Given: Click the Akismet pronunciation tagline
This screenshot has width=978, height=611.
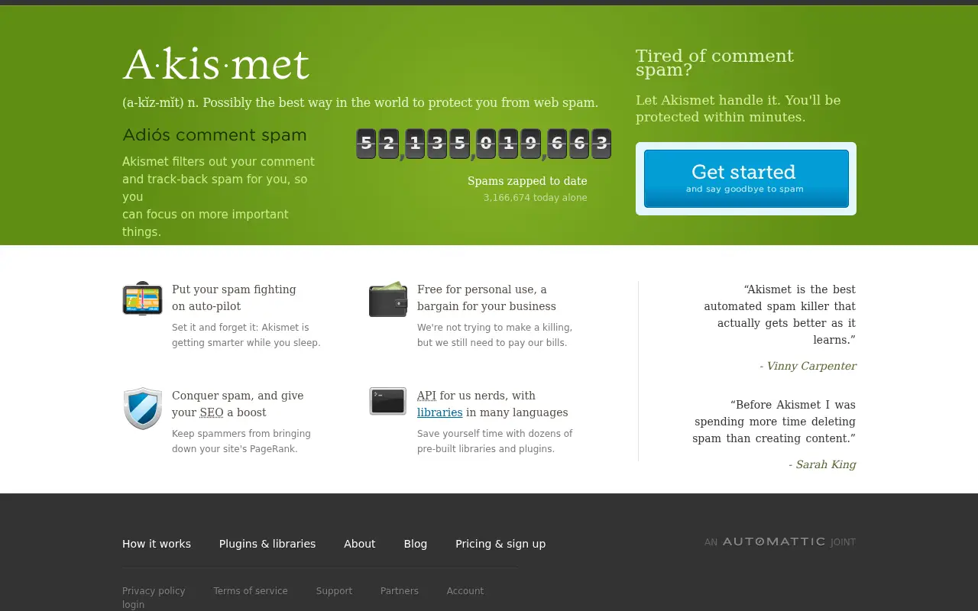Looking at the screenshot, I should point(361,102).
